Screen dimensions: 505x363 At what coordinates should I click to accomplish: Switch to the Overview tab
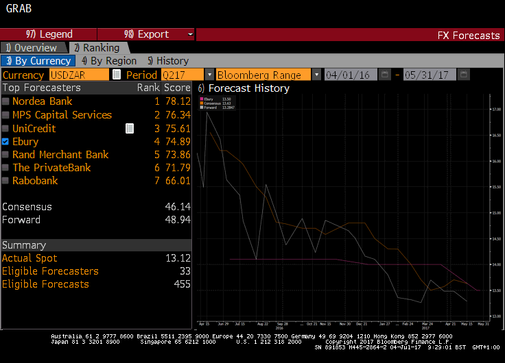click(34, 48)
